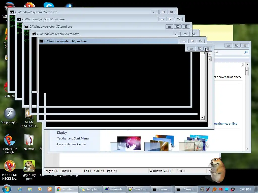This screenshot has width=258, height=193.
Task: Click the red checkmark tray icon
Action: pyautogui.click(x=208, y=189)
